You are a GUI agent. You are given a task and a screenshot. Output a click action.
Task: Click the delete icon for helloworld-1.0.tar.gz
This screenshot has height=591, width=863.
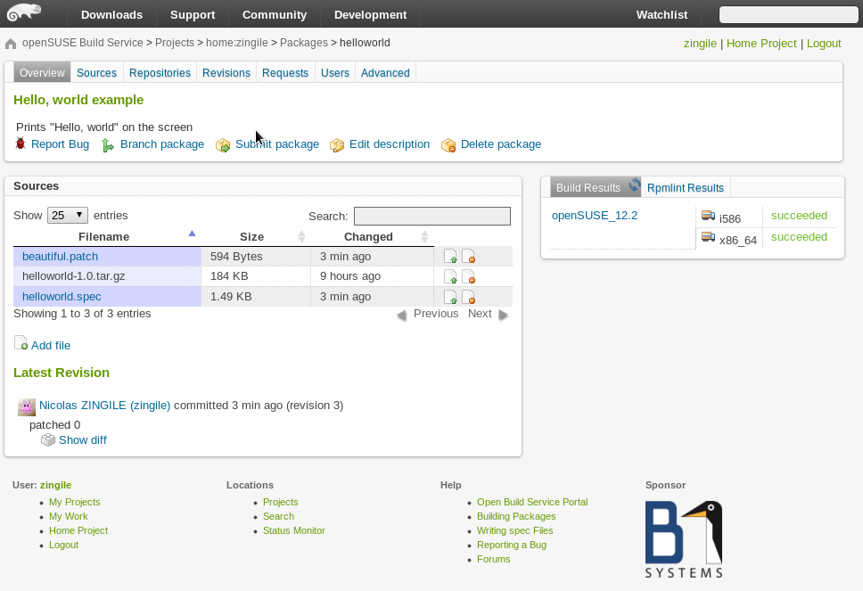click(x=468, y=276)
